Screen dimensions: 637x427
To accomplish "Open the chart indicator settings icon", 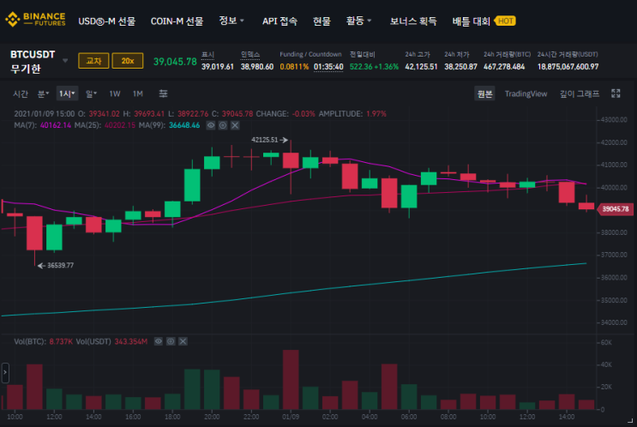I will tap(163, 93).
